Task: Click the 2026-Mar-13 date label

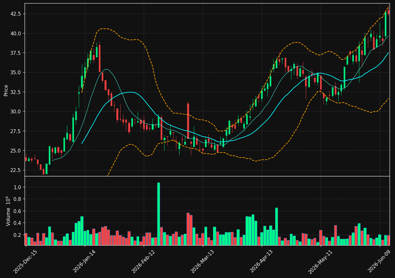Action: tap(202, 261)
